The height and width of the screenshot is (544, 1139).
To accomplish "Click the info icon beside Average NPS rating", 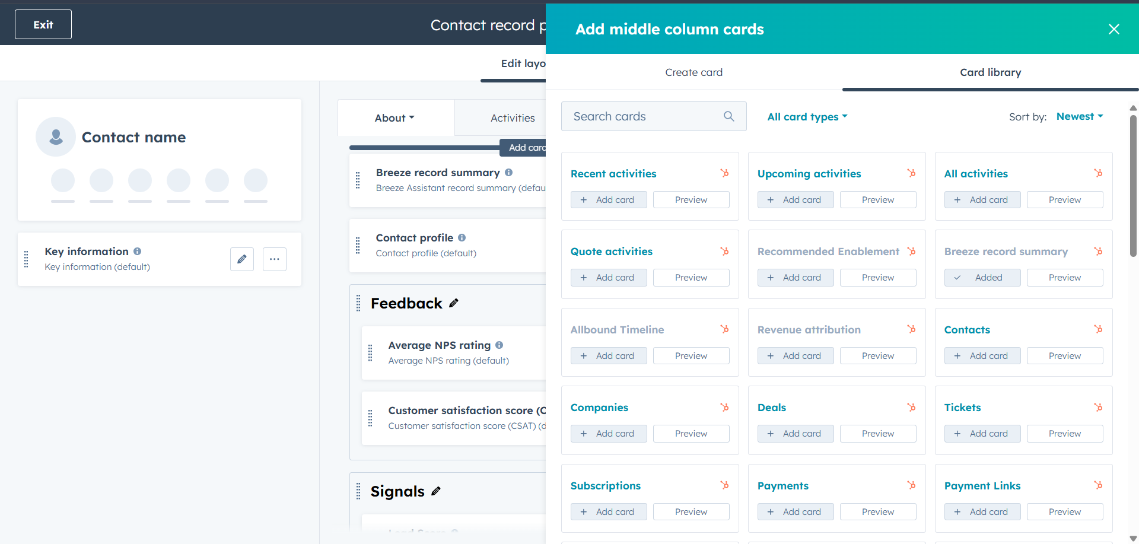I will click(499, 345).
